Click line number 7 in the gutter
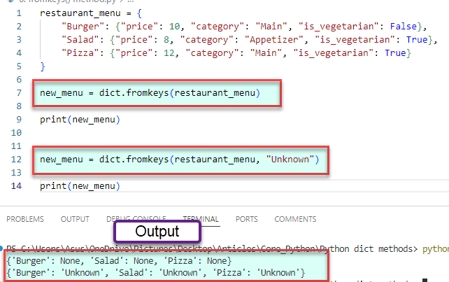 pos(21,93)
